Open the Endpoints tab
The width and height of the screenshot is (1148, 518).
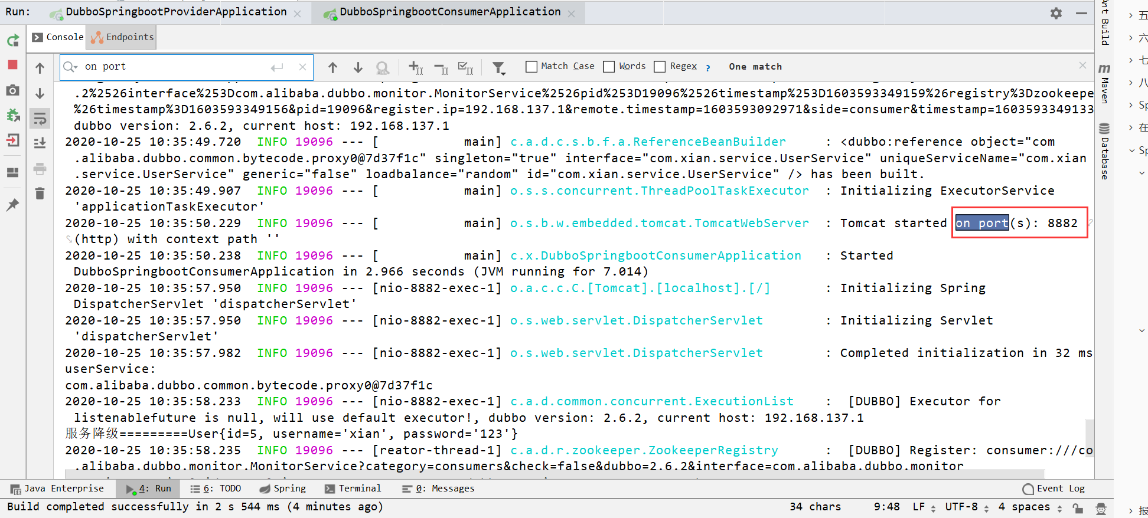(122, 37)
